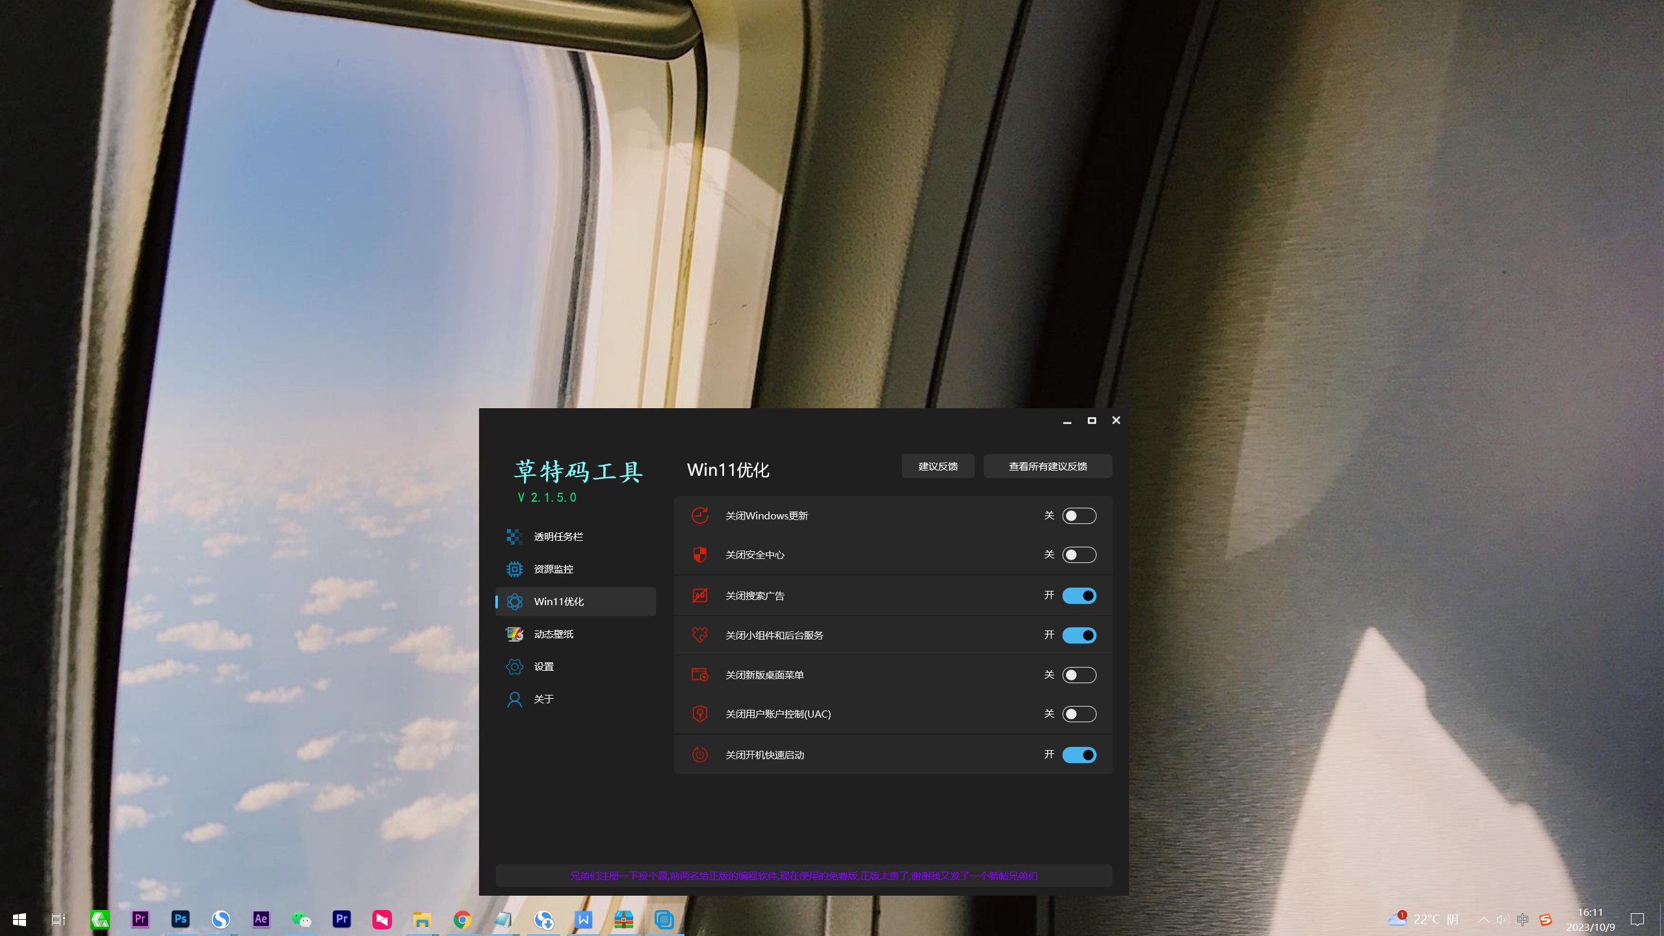Screen dimensions: 1664x936
Task: Toggle the 关闭安全中心 switch
Action: (1079, 554)
